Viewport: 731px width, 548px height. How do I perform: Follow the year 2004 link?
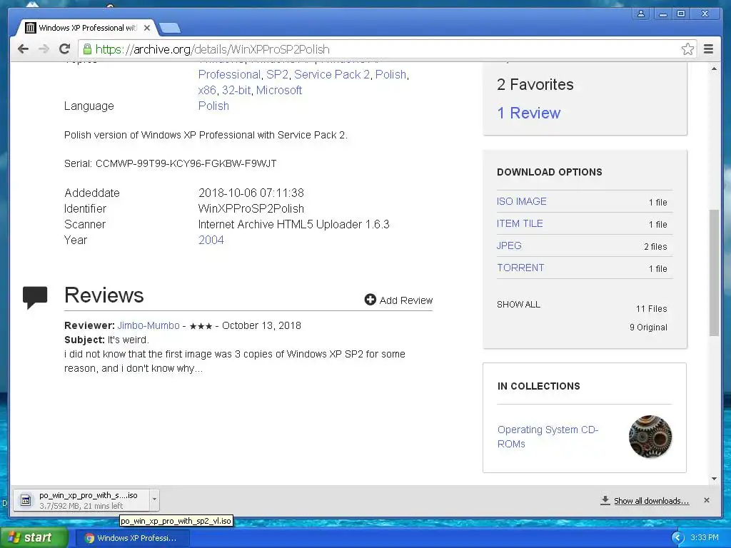pyautogui.click(x=211, y=240)
